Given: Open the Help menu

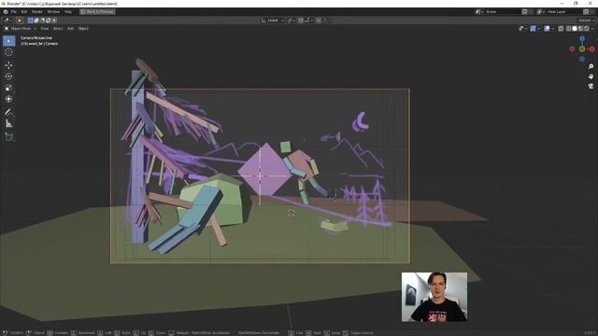Looking at the screenshot, I should [x=68, y=12].
